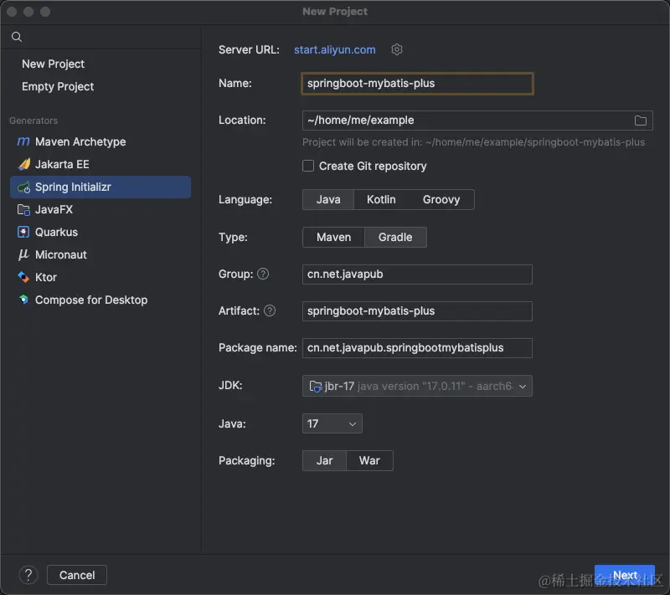This screenshot has height=595, width=670.
Task: Choose War packaging option
Action: (x=369, y=461)
